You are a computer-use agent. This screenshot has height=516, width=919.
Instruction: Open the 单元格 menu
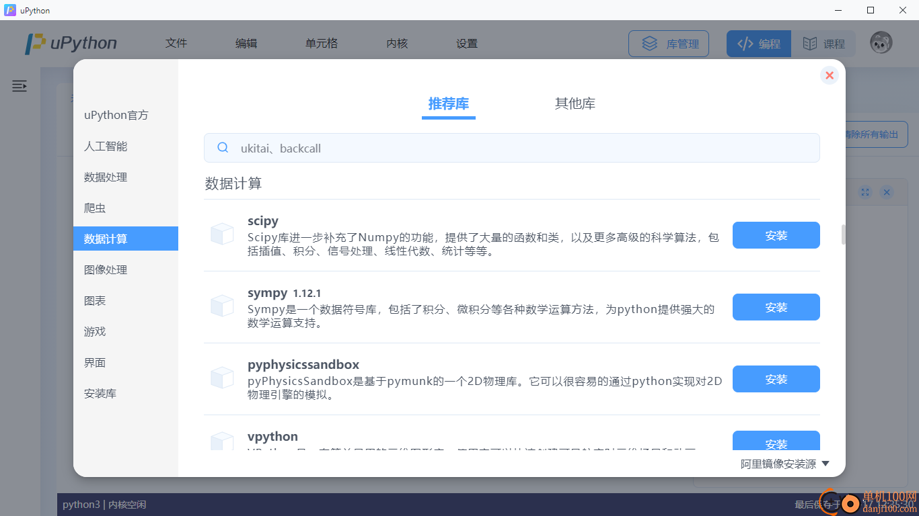click(x=322, y=43)
